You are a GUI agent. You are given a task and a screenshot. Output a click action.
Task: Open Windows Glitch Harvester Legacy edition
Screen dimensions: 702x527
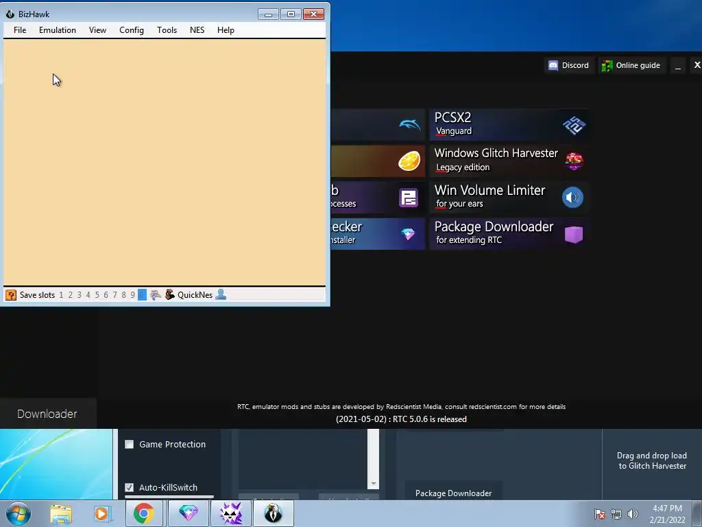[509, 161]
